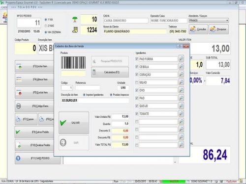Image resolution: width=246 pixels, height=184 pixels.
Task: Click the magnifier icon next to QUEIJO
Action: click(181, 105)
